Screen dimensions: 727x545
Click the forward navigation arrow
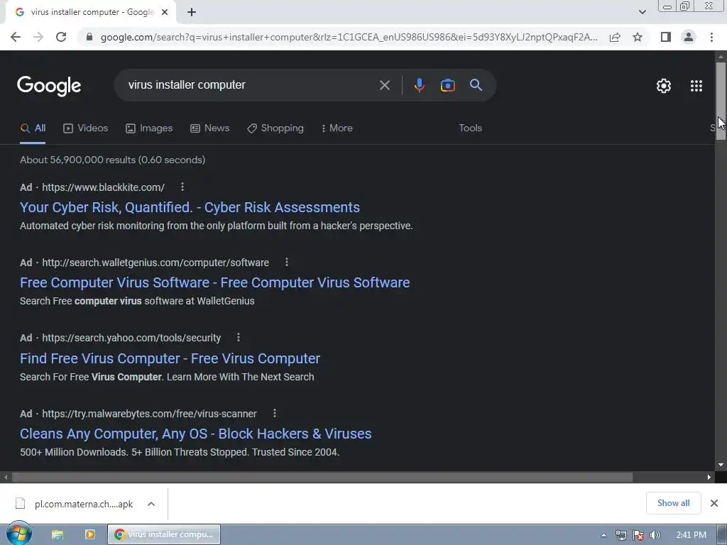tap(38, 37)
